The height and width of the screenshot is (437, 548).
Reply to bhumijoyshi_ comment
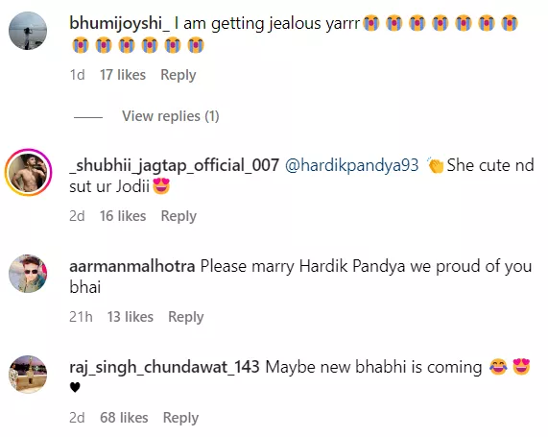coord(179,75)
